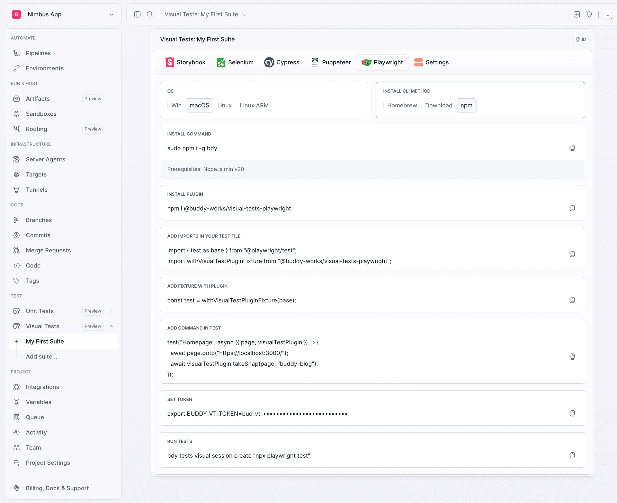The height and width of the screenshot is (503, 617).
Task: Open the user avatar menu
Action: (607, 14)
